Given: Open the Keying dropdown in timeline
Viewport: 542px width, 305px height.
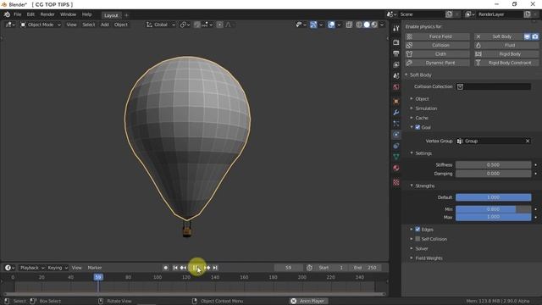Looking at the screenshot, I should click(x=58, y=268).
